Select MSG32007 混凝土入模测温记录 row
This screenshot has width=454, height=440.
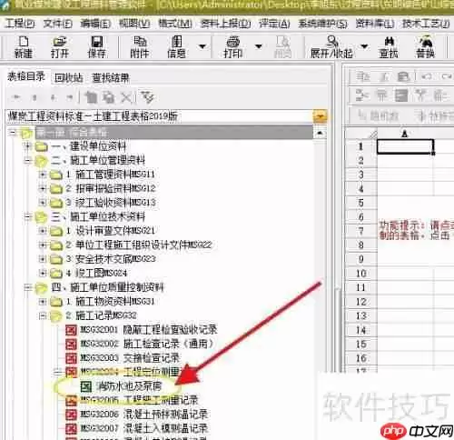click(144, 428)
